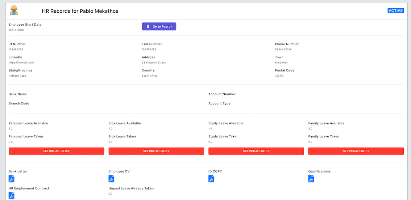This screenshot has height=200, width=411.
Task: Click the Study Leave Taken label
Action: 223,136
